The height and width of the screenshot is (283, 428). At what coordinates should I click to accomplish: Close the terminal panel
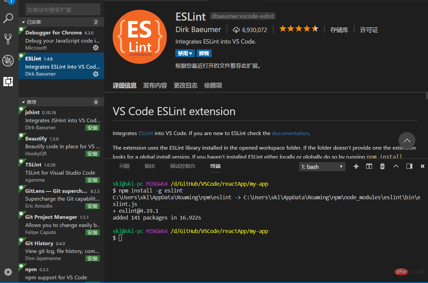pyautogui.click(x=423, y=166)
